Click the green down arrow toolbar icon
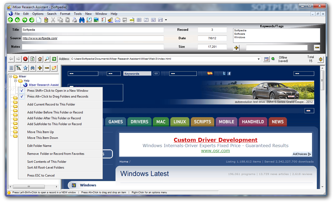This screenshot has height=202, width=333. pos(32,20)
